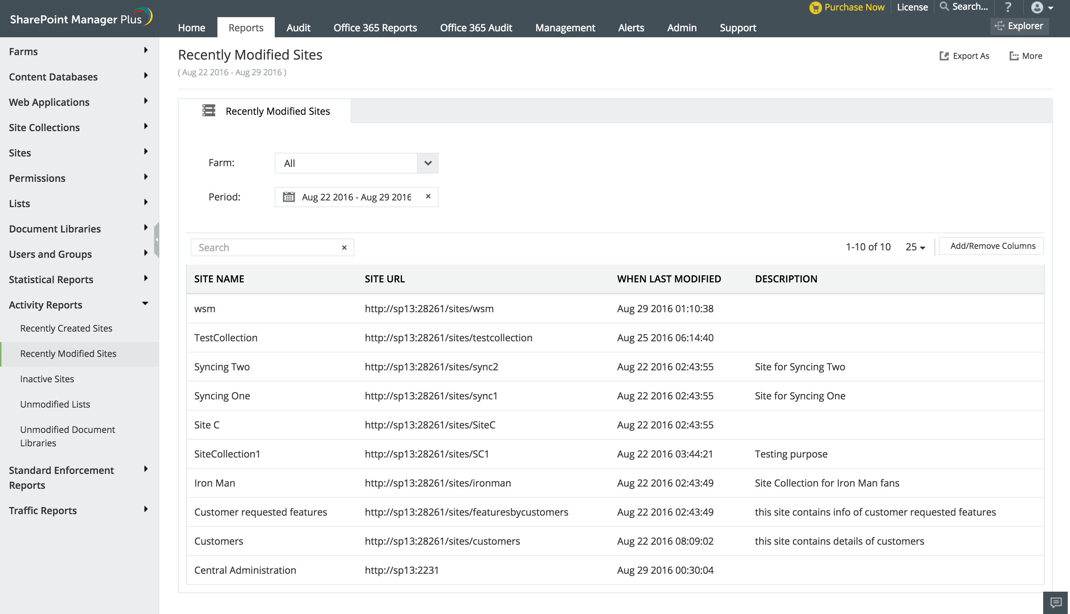Image resolution: width=1070 pixels, height=614 pixels.
Task: Click into the table Search field
Action: click(265, 247)
